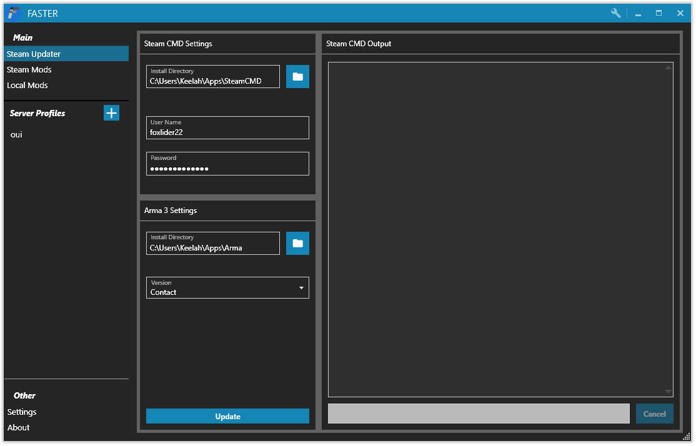Expand the Version dropdown showing Contact
This screenshot has height=446, width=696.
pyautogui.click(x=227, y=287)
